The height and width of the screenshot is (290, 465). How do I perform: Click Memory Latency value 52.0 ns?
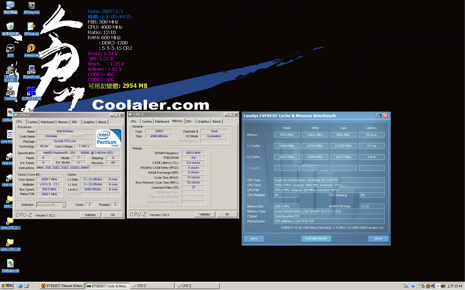371,135
